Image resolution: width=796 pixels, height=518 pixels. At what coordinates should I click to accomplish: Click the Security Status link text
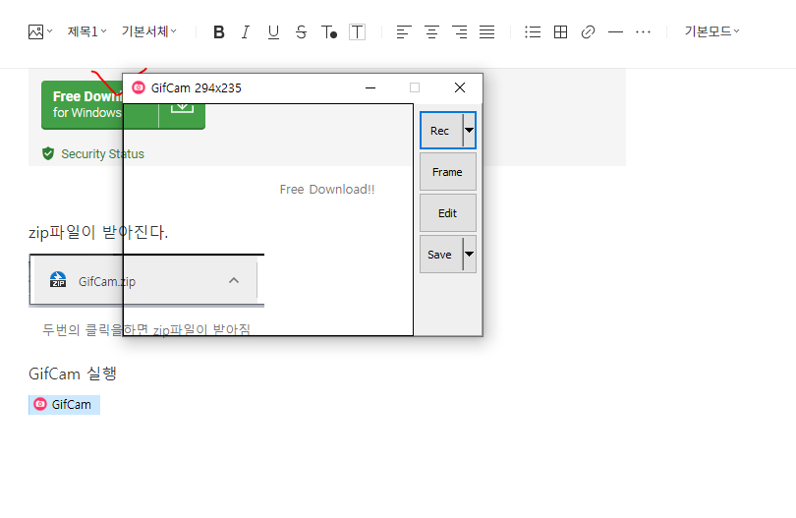pos(102,154)
